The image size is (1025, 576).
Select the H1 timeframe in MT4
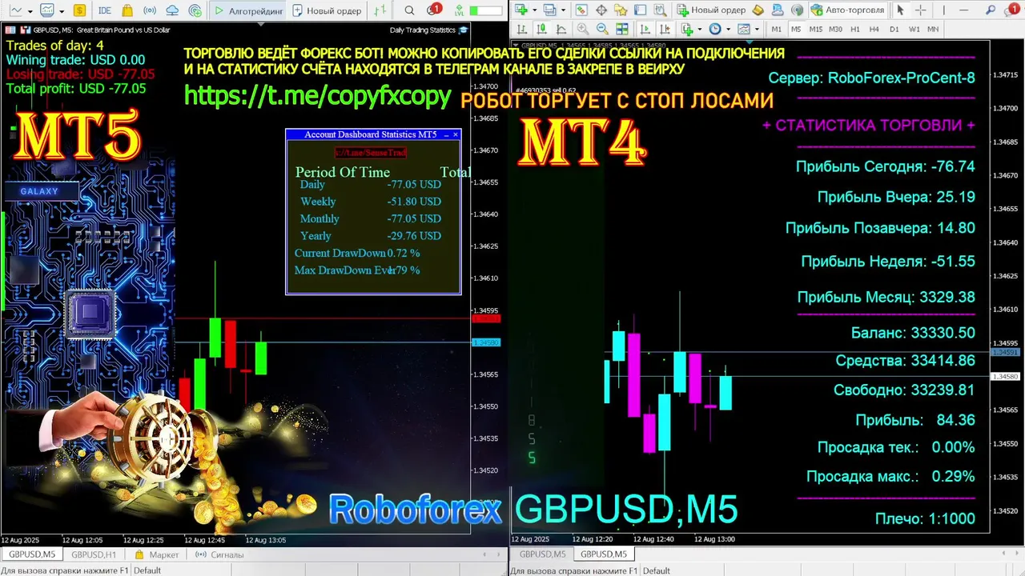coord(854,29)
